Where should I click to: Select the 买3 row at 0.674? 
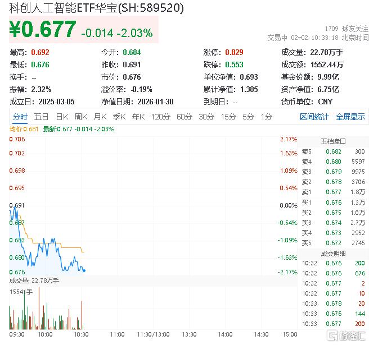[333, 223]
